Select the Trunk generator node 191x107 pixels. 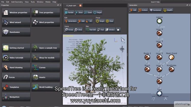pyautogui.click(x=159, y=81)
